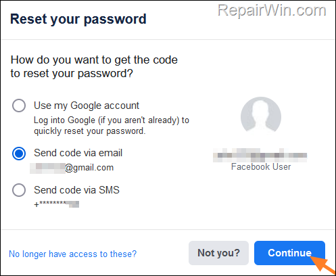The width and height of the screenshot is (336, 276).
Task: Click the Reset your password dialog title
Action: 78,20
